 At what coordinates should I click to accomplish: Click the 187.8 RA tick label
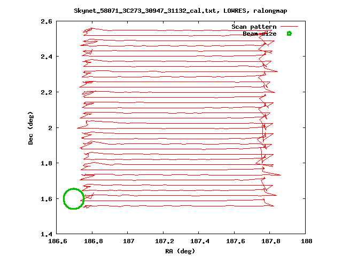click(271, 241)
